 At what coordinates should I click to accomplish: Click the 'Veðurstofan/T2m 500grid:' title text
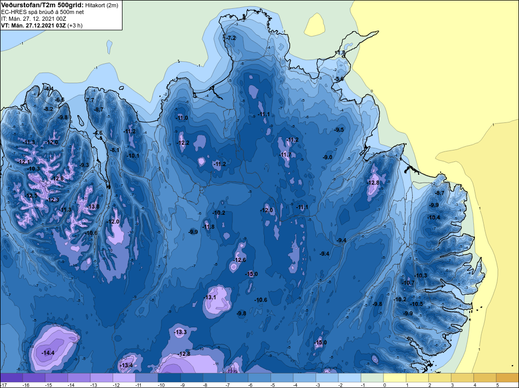pyautogui.click(x=42, y=5)
